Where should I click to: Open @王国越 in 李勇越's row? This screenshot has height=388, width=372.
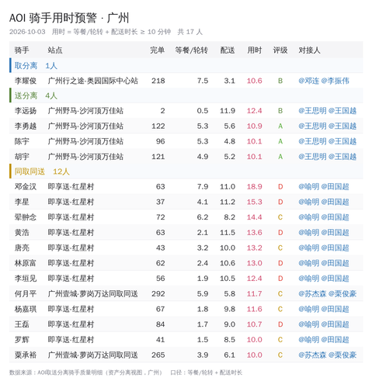click(342, 126)
